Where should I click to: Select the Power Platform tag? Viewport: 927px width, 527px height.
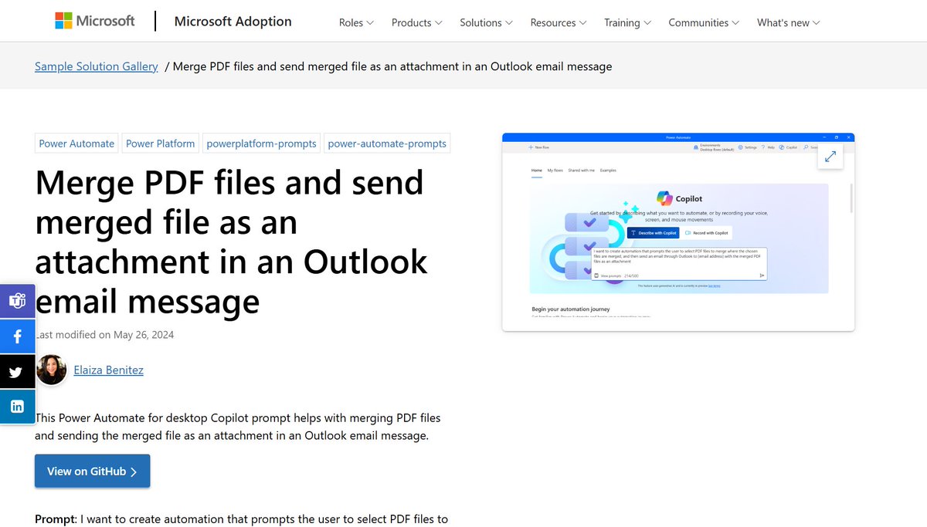tap(160, 144)
